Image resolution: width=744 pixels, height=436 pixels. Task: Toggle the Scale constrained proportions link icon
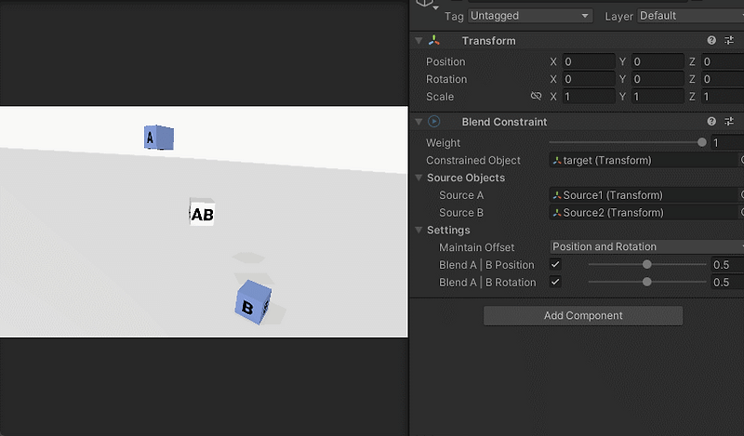pos(536,97)
